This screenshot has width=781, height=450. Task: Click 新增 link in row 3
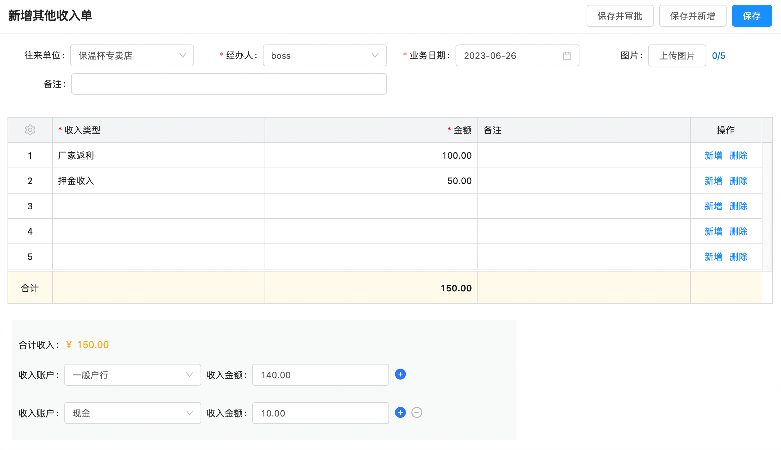coord(713,206)
